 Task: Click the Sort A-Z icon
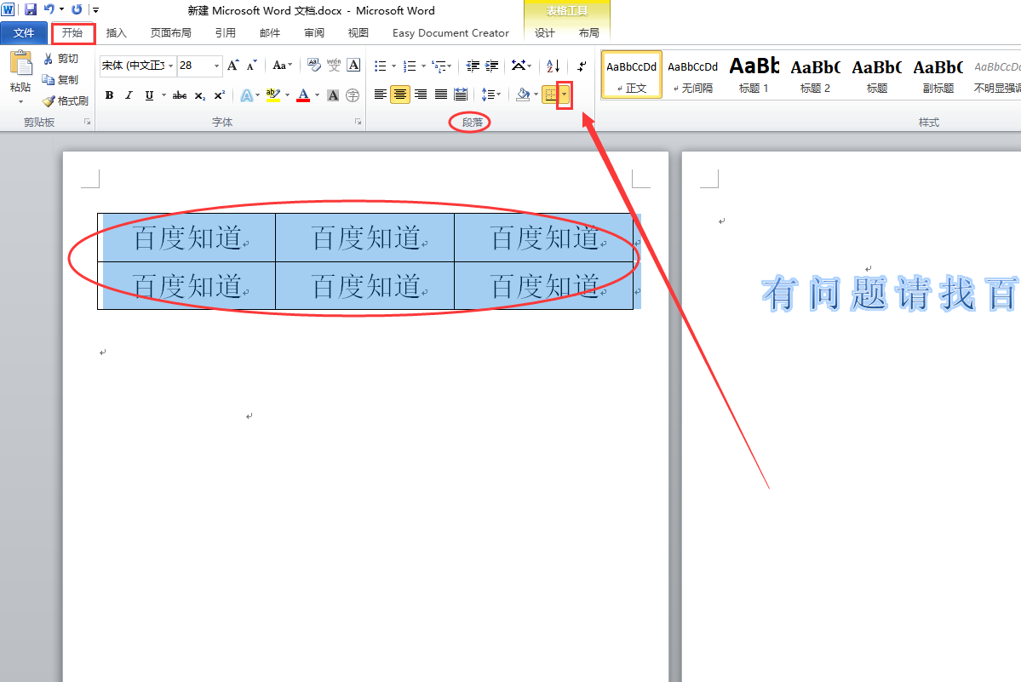(553, 66)
